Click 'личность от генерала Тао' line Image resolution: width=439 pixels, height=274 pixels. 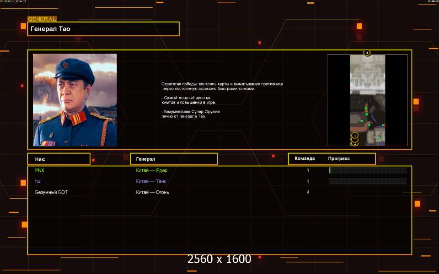[183, 116]
